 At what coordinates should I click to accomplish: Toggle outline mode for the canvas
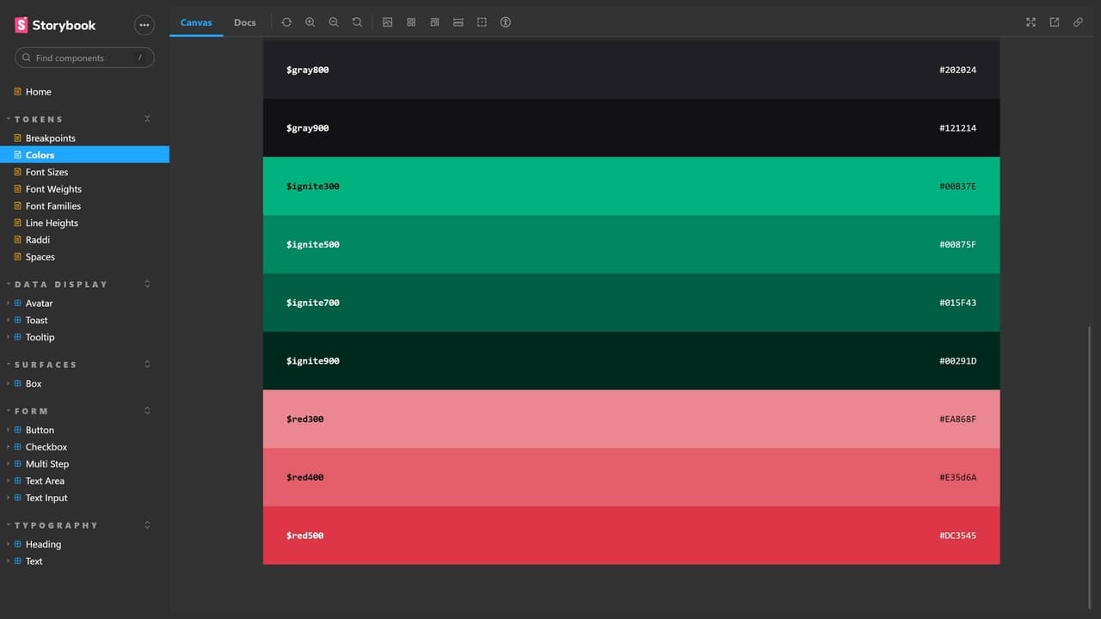[482, 22]
